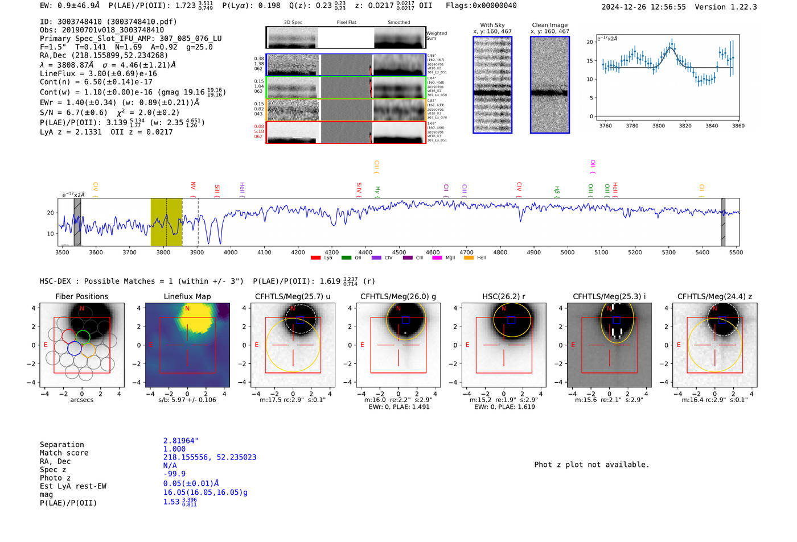Click the red Lyα legend swatch
797x542 pixels.
(315, 258)
